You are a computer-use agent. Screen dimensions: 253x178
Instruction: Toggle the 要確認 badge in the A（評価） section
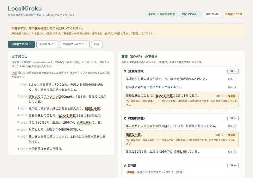coord(131,172)
